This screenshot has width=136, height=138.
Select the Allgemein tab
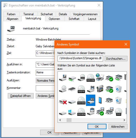[12, 19]
